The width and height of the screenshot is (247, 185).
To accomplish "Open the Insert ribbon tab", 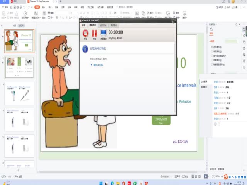I will point(43,7).
